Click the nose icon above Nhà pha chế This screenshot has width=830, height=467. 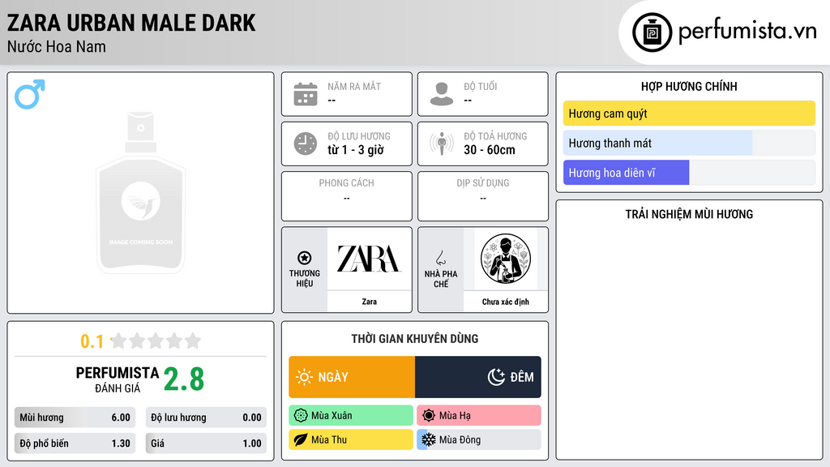click(440, 258)
